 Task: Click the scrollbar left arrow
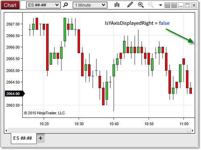[x=6, y=131]
